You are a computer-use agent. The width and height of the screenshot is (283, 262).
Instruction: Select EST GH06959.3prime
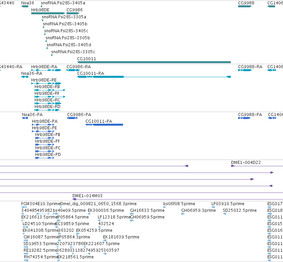pyautogui.click(x=198, y=210)
